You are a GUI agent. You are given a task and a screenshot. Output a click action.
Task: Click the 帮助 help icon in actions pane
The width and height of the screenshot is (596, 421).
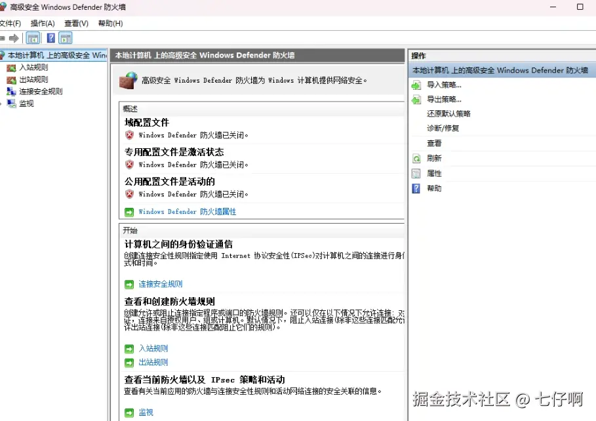tap(416, 189)
